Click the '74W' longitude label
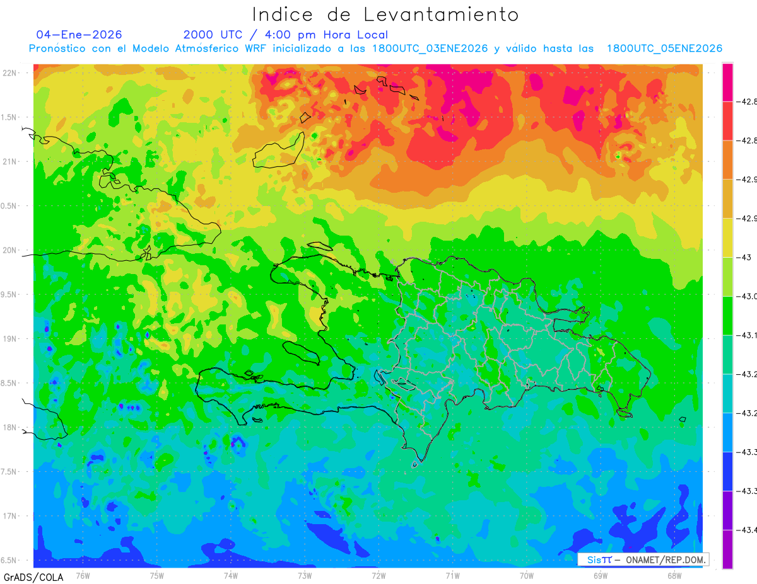 pos(231,575)
